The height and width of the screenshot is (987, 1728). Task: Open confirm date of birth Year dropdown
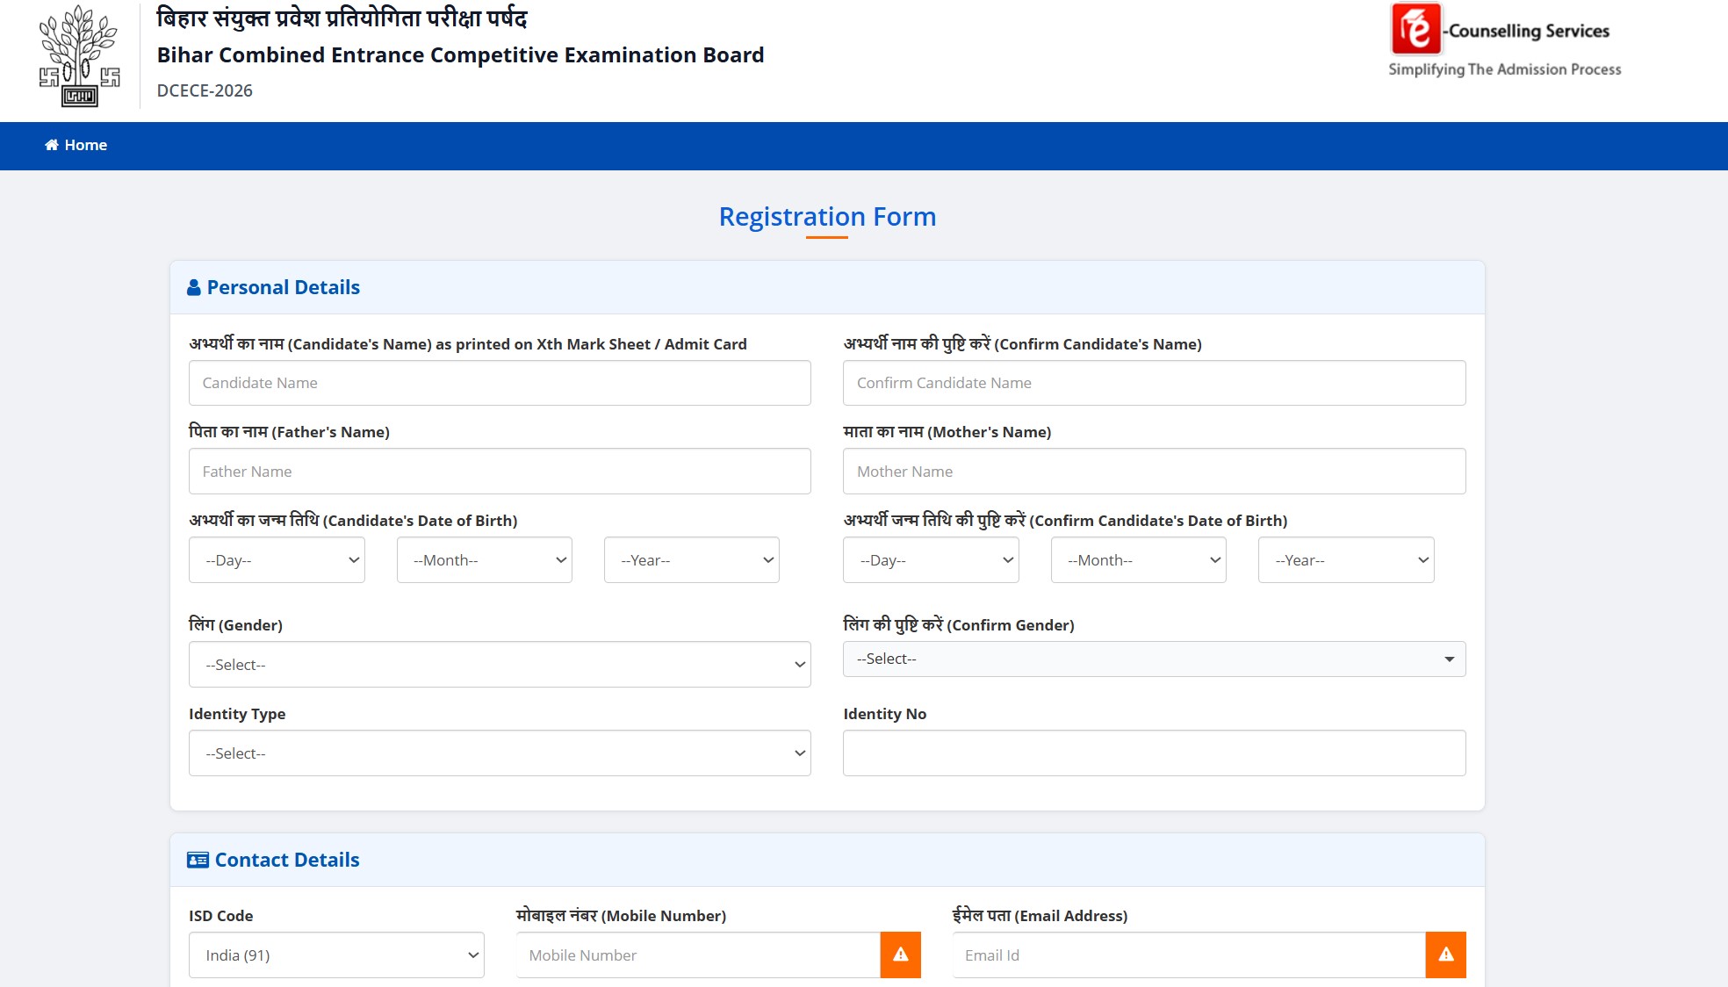click(1345, 560)
